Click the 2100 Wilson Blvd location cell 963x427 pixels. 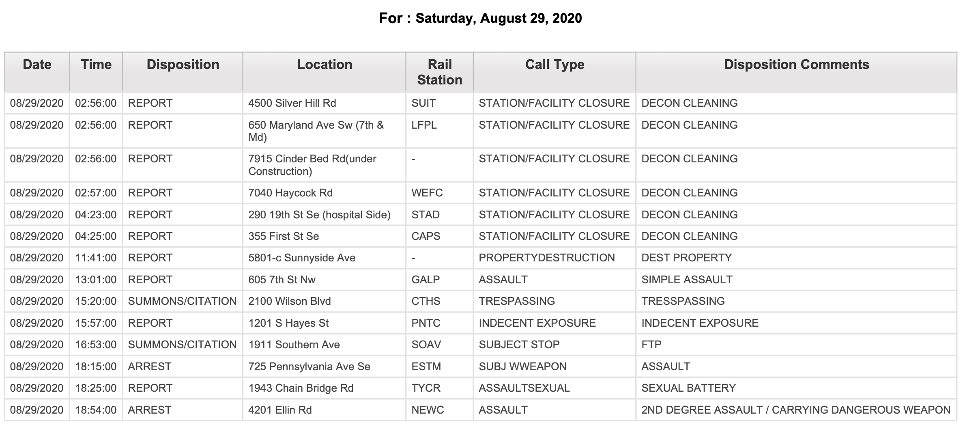pos(324,301)
